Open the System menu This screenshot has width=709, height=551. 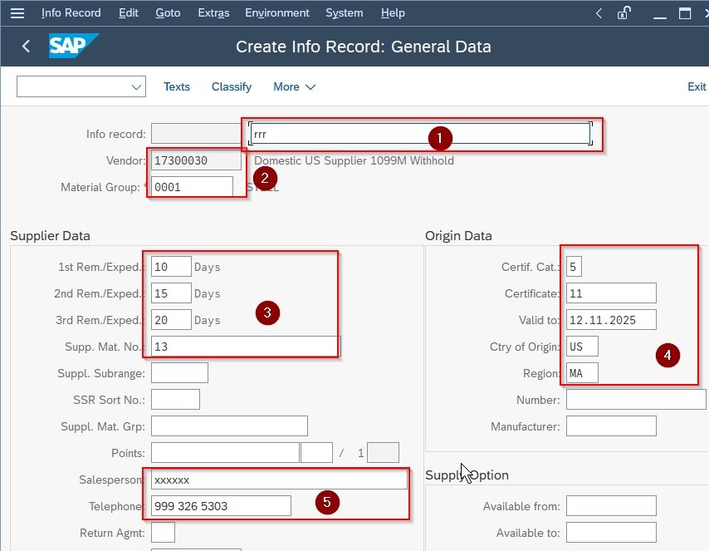pyautogui.click(x=344, y=13)
